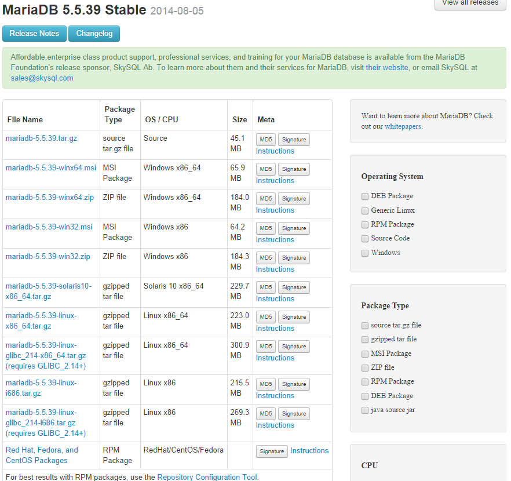
Task: Download mariadb-5.5.39.tar.gz source file
Action: (41, 138)
